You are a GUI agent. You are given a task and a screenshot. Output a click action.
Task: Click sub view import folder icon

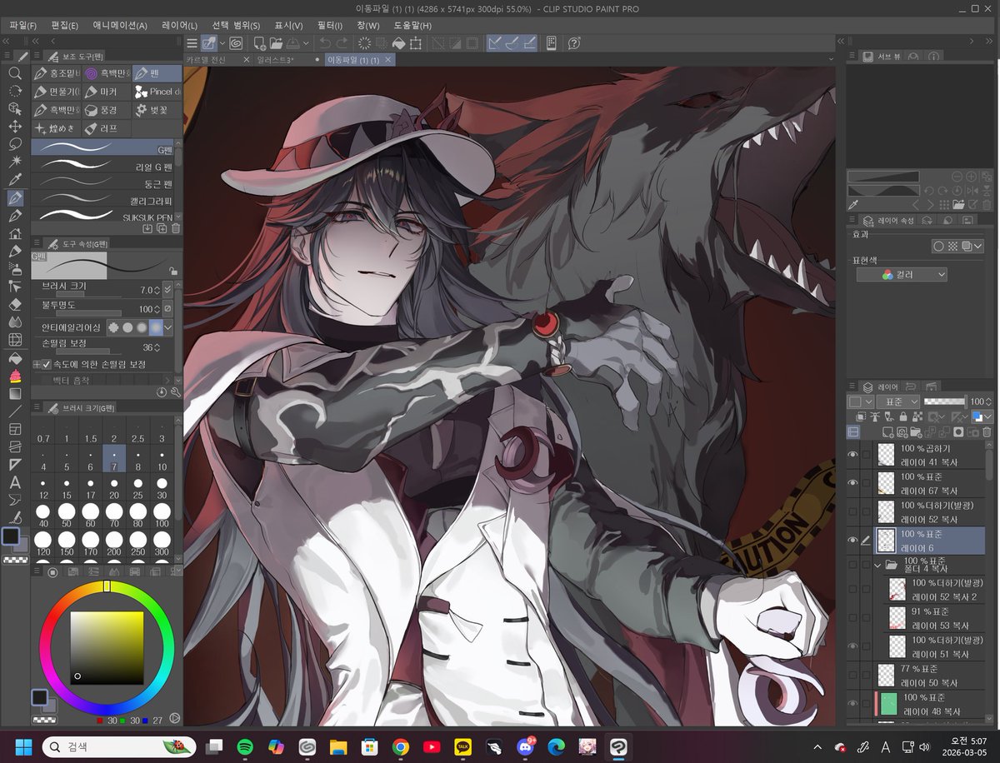tap(958, 205)
